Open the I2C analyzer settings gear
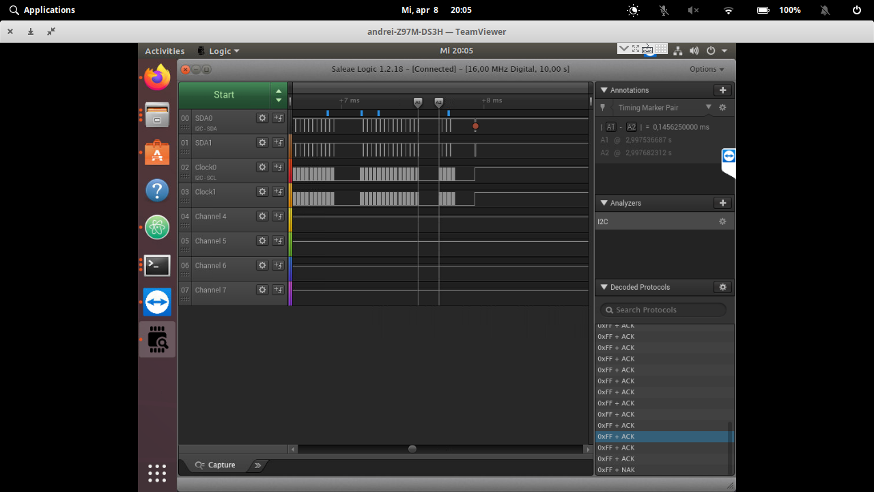This screenshot has height=492, width=874. [x=722, y=221]
